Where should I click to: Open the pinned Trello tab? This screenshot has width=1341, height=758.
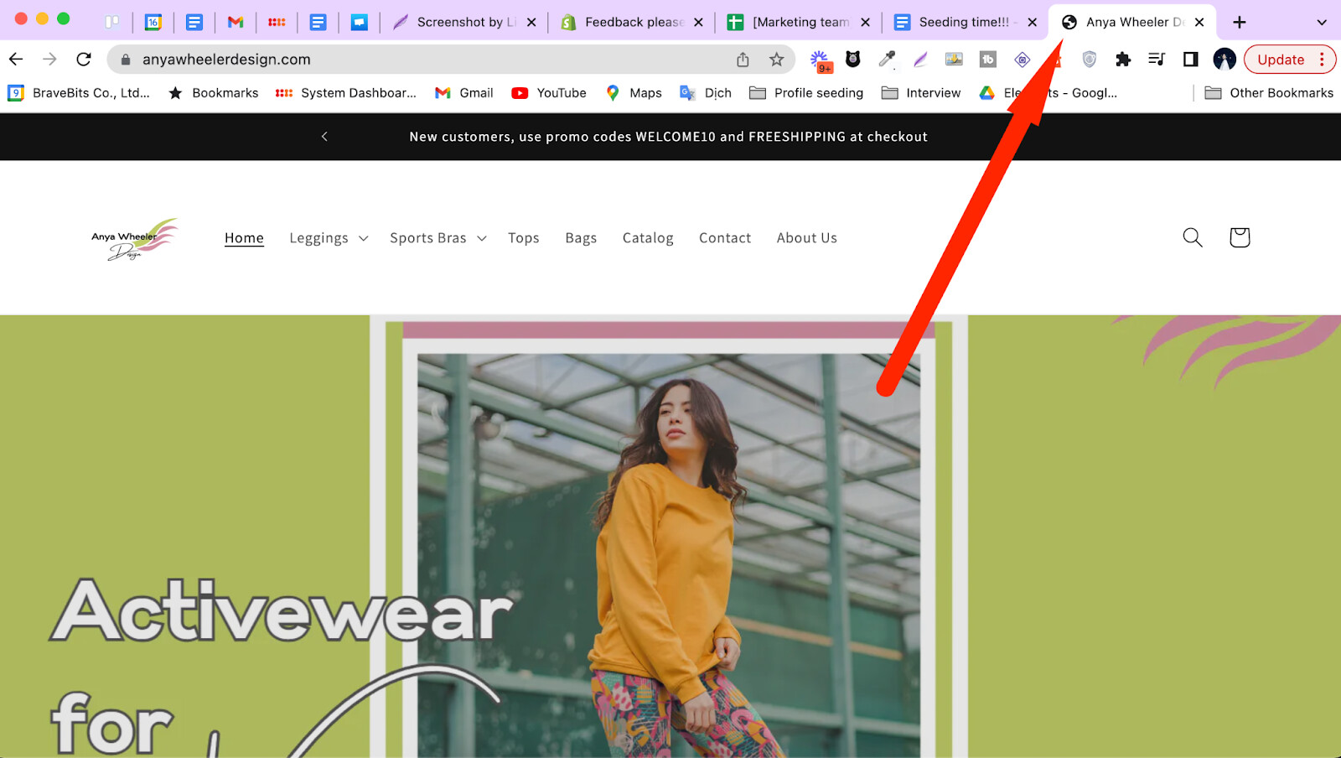[x=112, y=22]
